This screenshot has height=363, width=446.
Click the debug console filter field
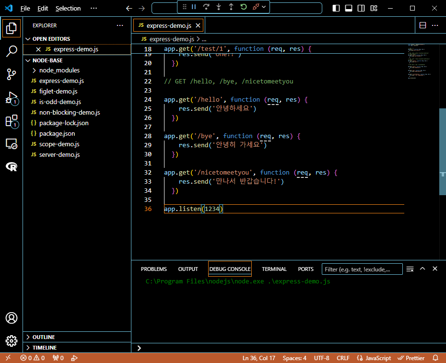362,269
